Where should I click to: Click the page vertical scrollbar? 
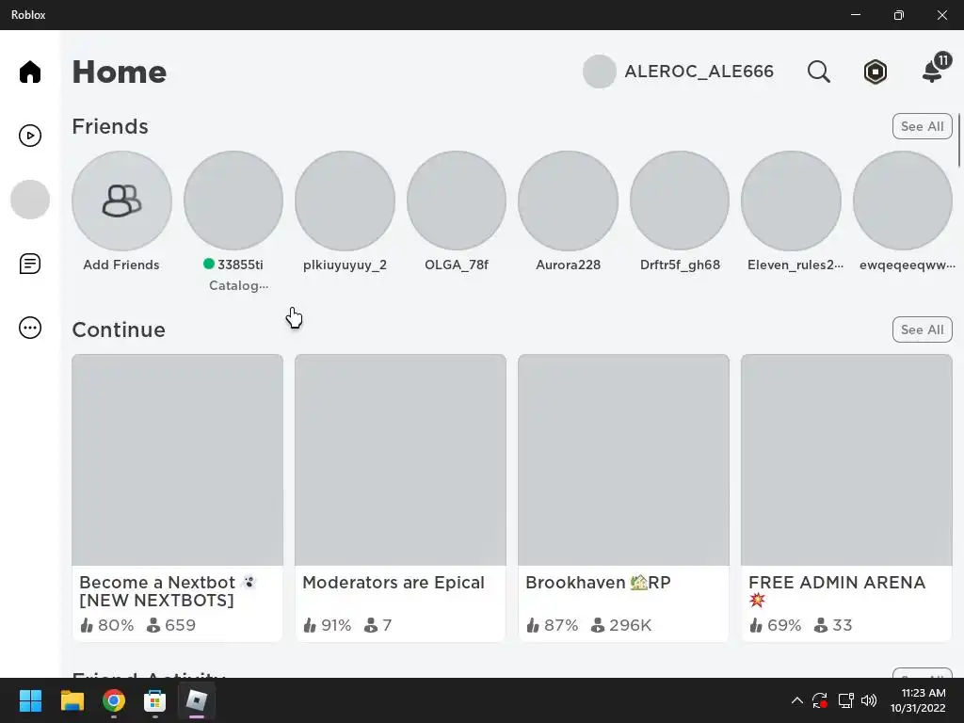pyautogui.click(x=959, y=140)
